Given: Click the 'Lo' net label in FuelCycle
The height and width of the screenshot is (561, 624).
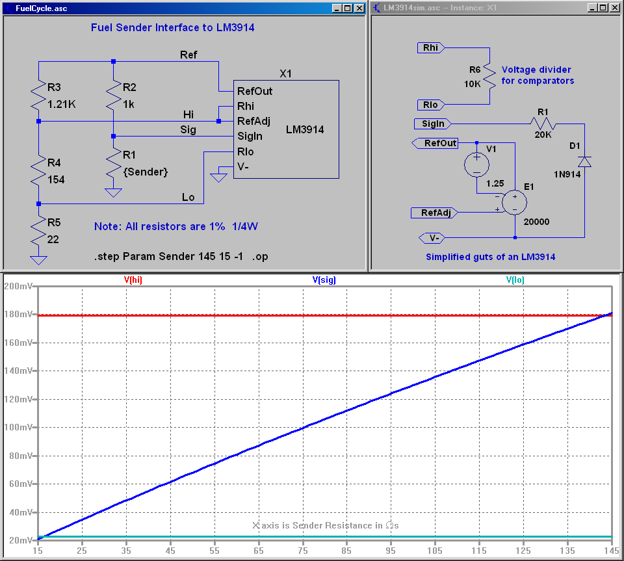Looking at the screenshot, I should click(188, 198).
